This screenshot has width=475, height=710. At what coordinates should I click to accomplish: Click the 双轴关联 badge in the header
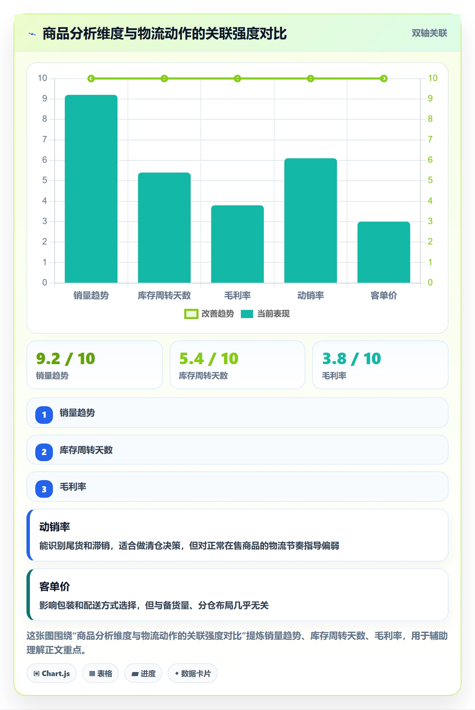tap(429, 33)
